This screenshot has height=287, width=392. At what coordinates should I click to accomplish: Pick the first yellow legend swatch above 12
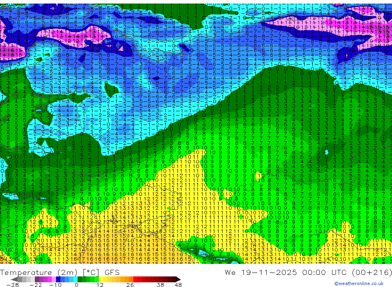point(101,280)
